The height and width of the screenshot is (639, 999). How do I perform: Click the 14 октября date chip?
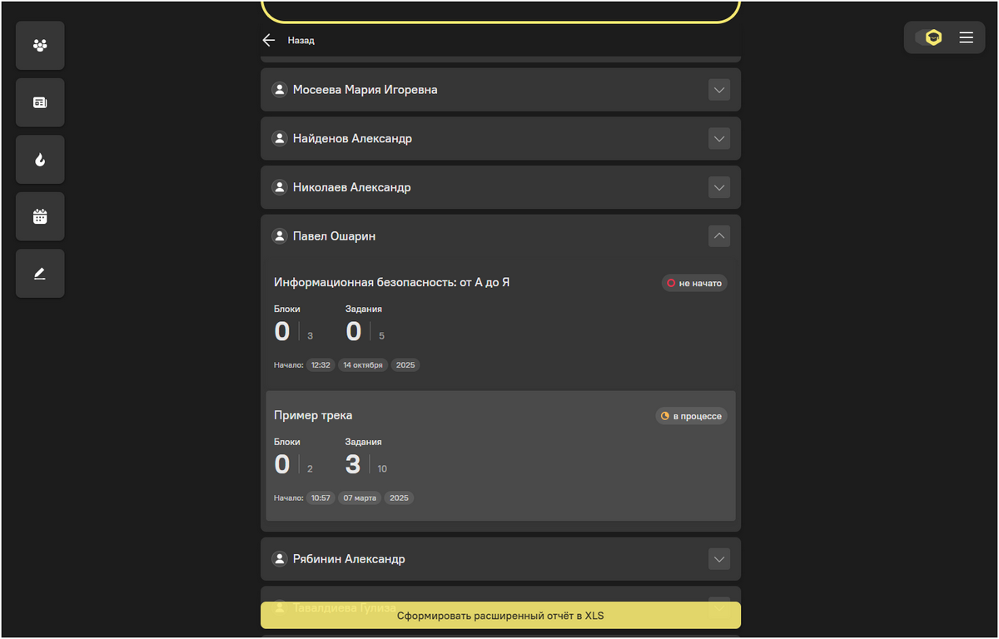click(362, 364)
